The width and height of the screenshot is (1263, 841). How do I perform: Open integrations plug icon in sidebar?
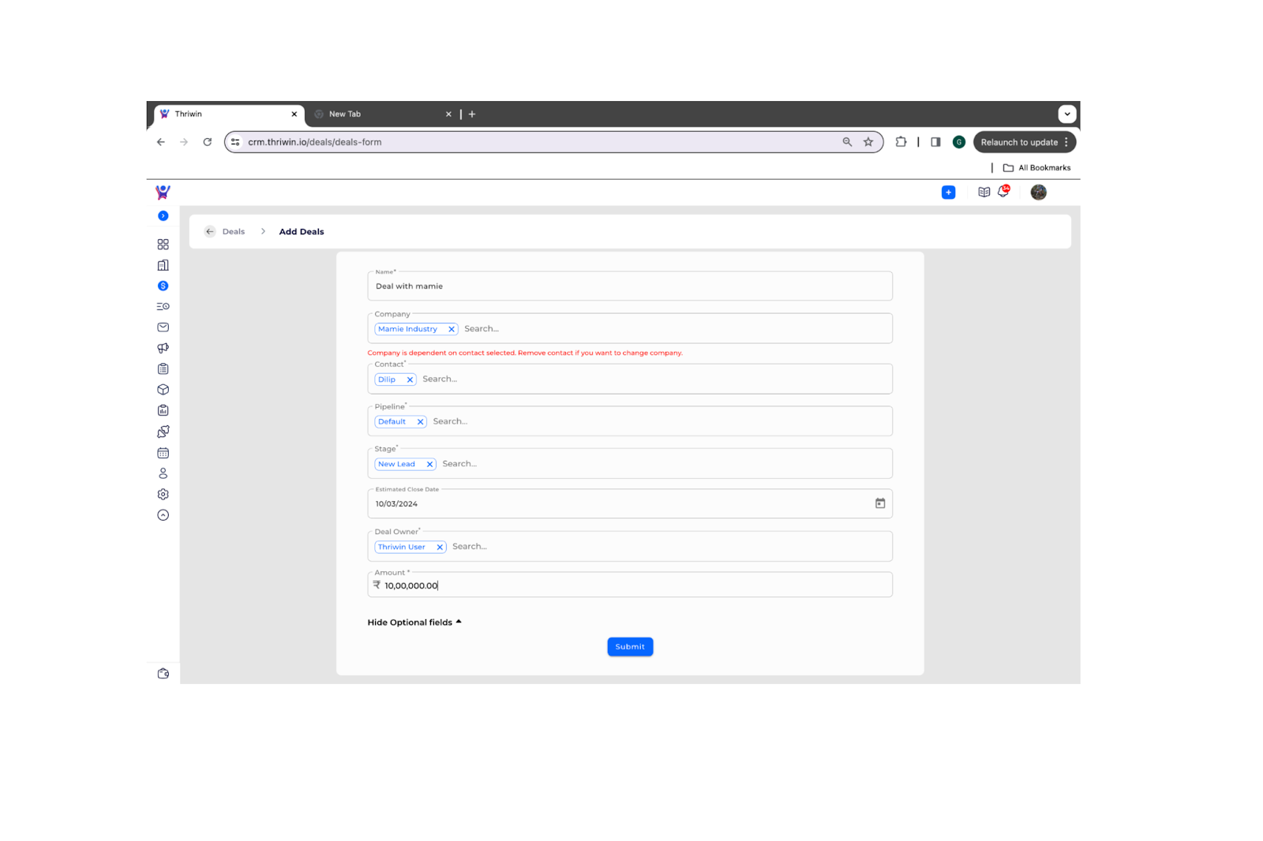tap(163, 432)
